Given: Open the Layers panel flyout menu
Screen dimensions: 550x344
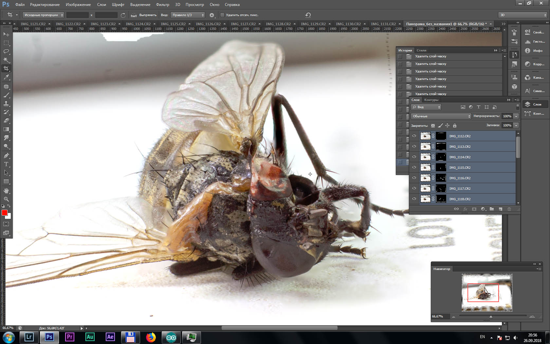Looking at the screenshot, I should coord(517,100).
